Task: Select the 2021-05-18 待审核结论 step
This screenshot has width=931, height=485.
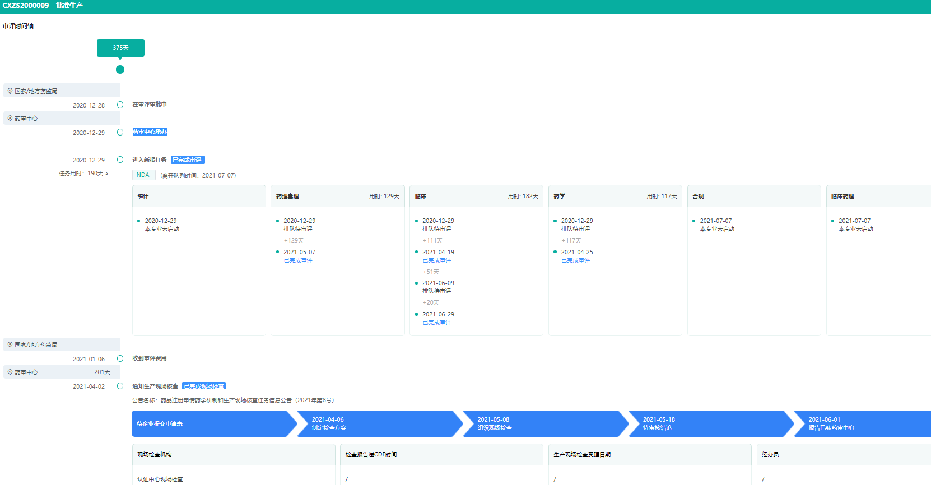Action: (x=709, y=424)
